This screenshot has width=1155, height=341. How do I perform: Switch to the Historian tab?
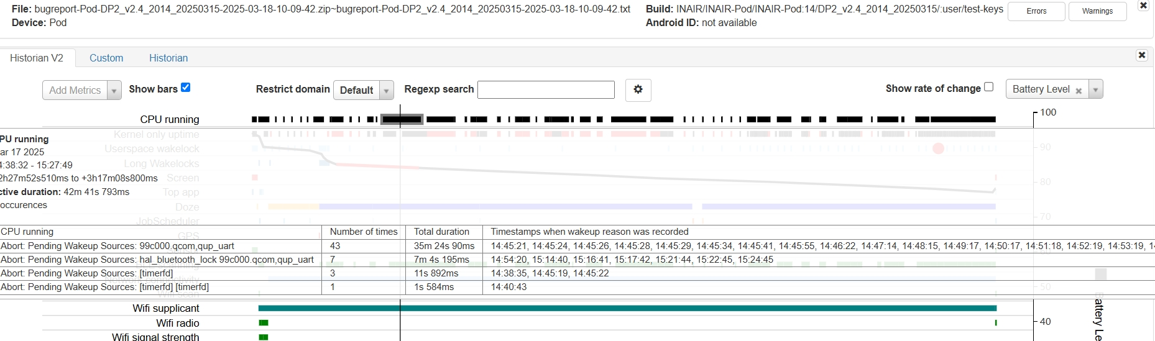[168, 58]
